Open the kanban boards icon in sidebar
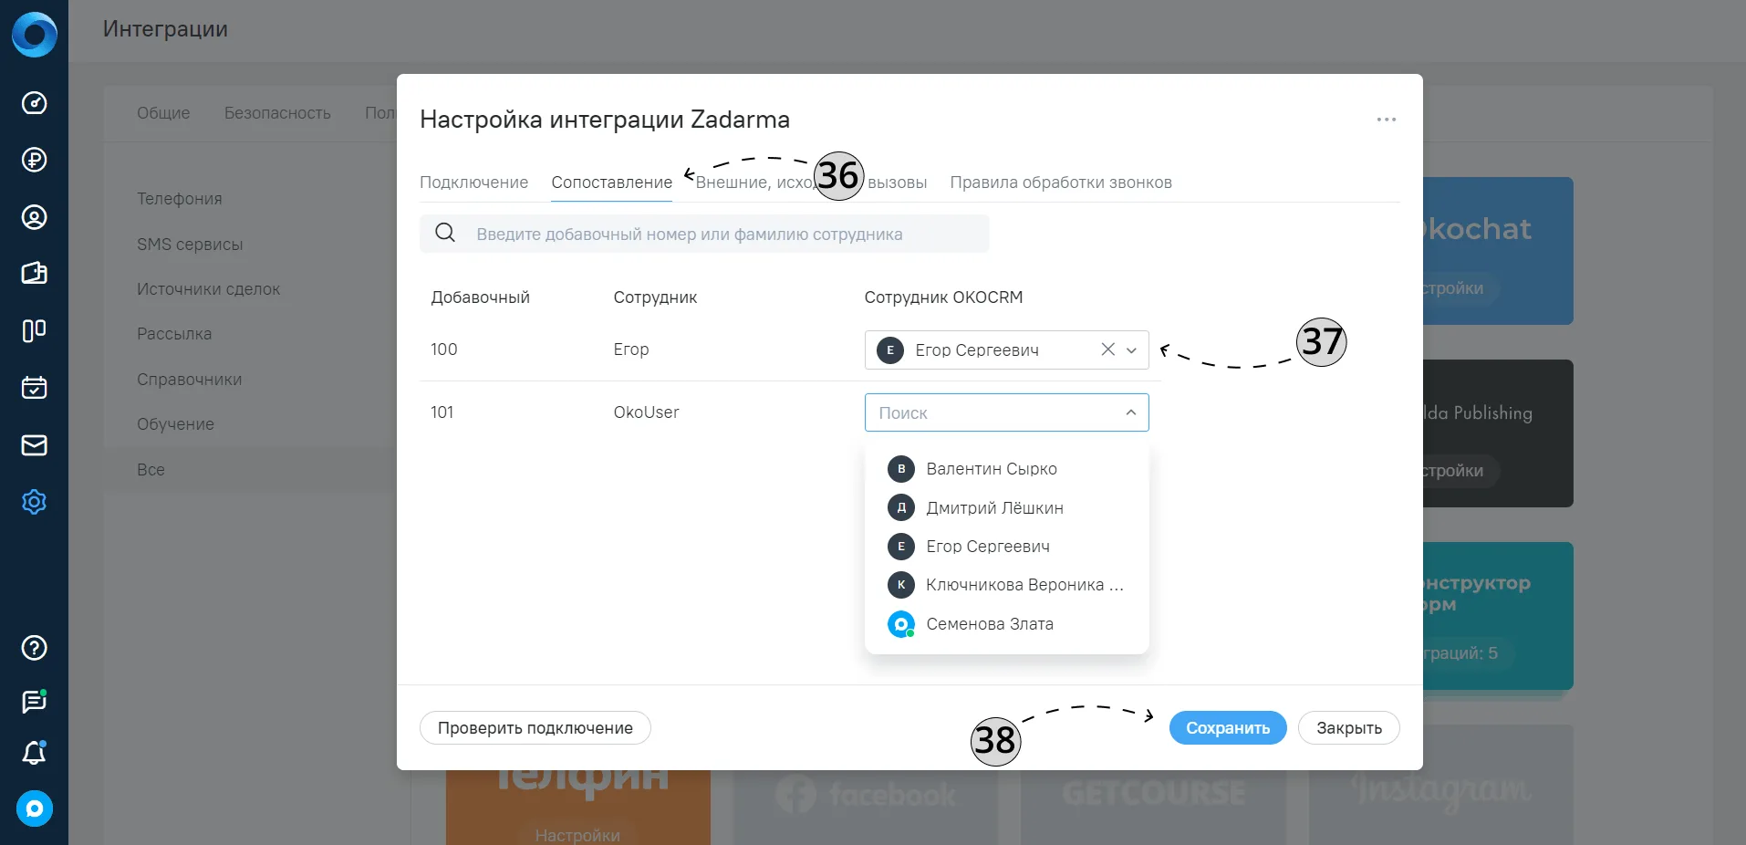The width and height of the screenshot is (1746, 845). pos(34,330)
